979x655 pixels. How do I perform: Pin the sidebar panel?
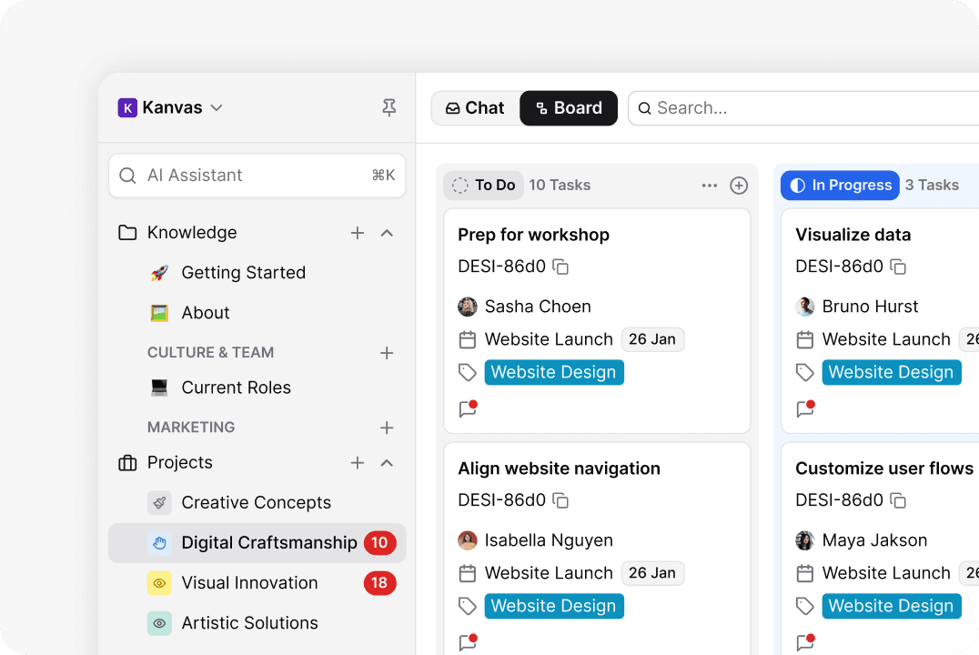coord(389,107)
